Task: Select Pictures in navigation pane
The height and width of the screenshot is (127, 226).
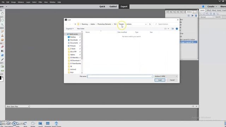Action: [73, 46]
